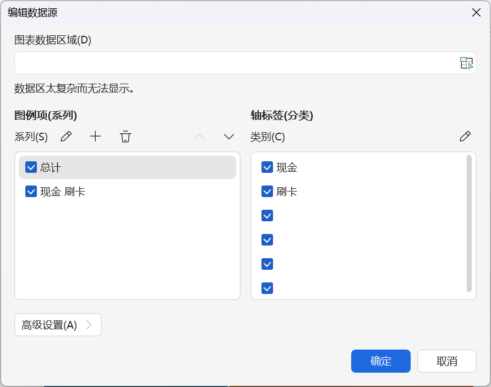
Task: Delete the selected series with trash icon
Action: click(x=126, y=137)
